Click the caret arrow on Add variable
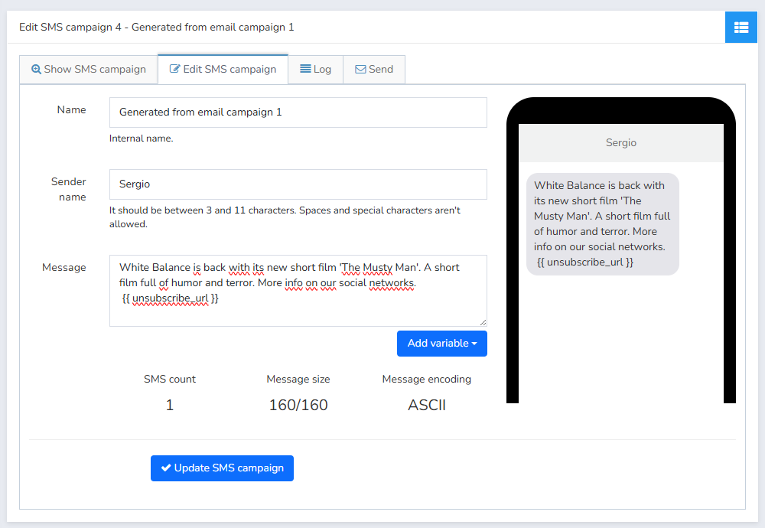765x528 pixels. click(474, 344)
